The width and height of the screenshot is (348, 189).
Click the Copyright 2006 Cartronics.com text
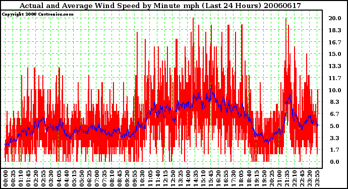(37, 15)
